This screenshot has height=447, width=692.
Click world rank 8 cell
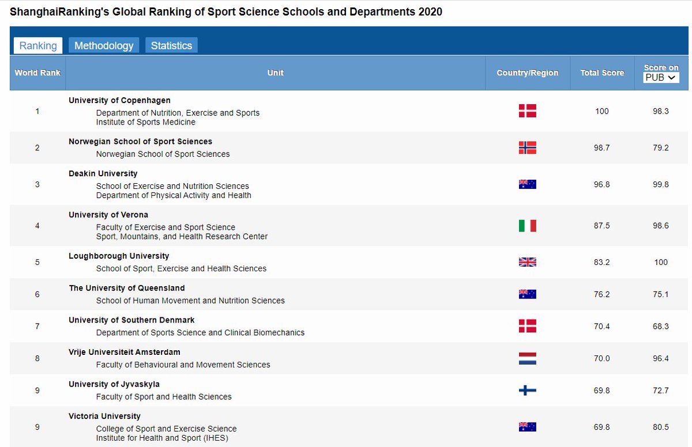pyautogui.click(x=37, y=358)
